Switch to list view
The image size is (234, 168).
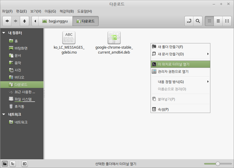218,21
